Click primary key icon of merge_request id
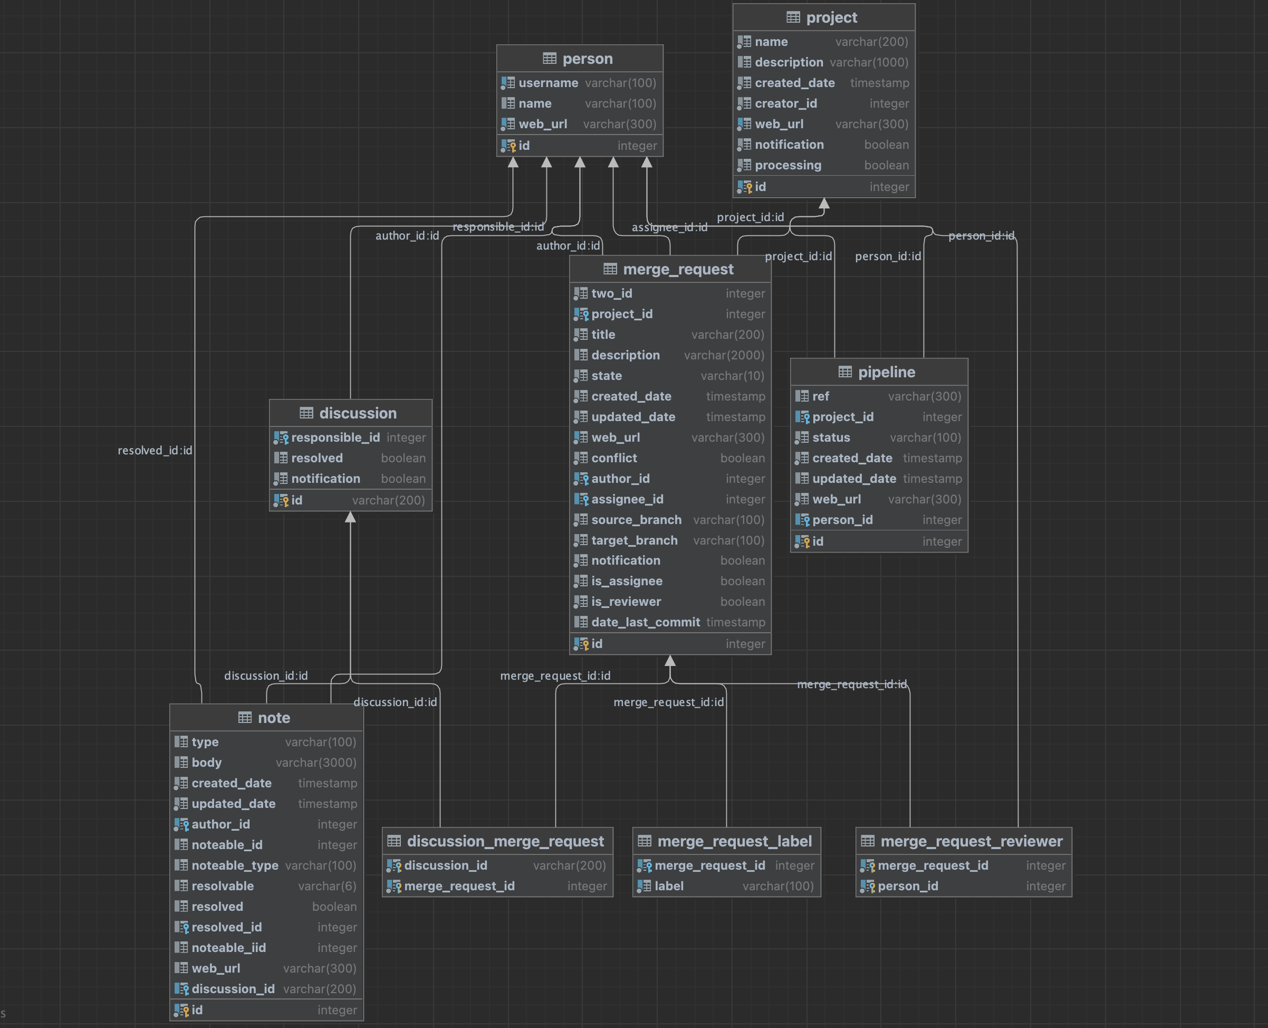 point(581,644)
